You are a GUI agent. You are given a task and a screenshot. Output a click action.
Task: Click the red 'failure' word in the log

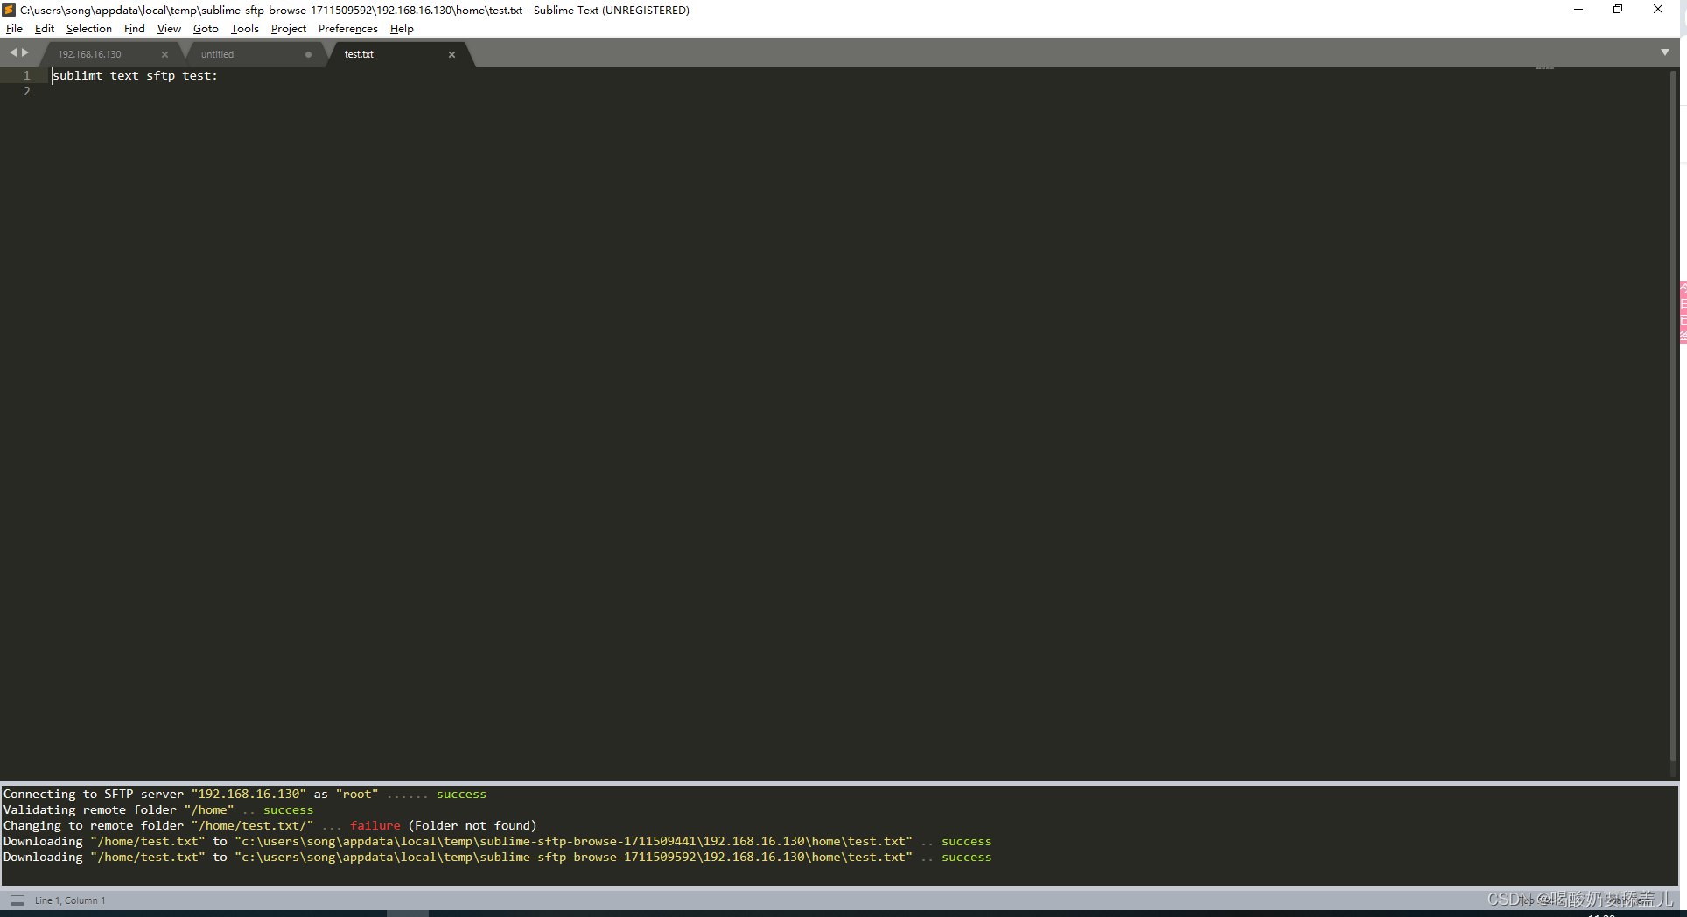[375, 826]
